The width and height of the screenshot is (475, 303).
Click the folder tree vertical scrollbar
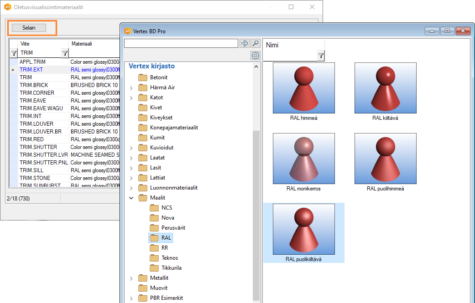click(x=256, y=205)
